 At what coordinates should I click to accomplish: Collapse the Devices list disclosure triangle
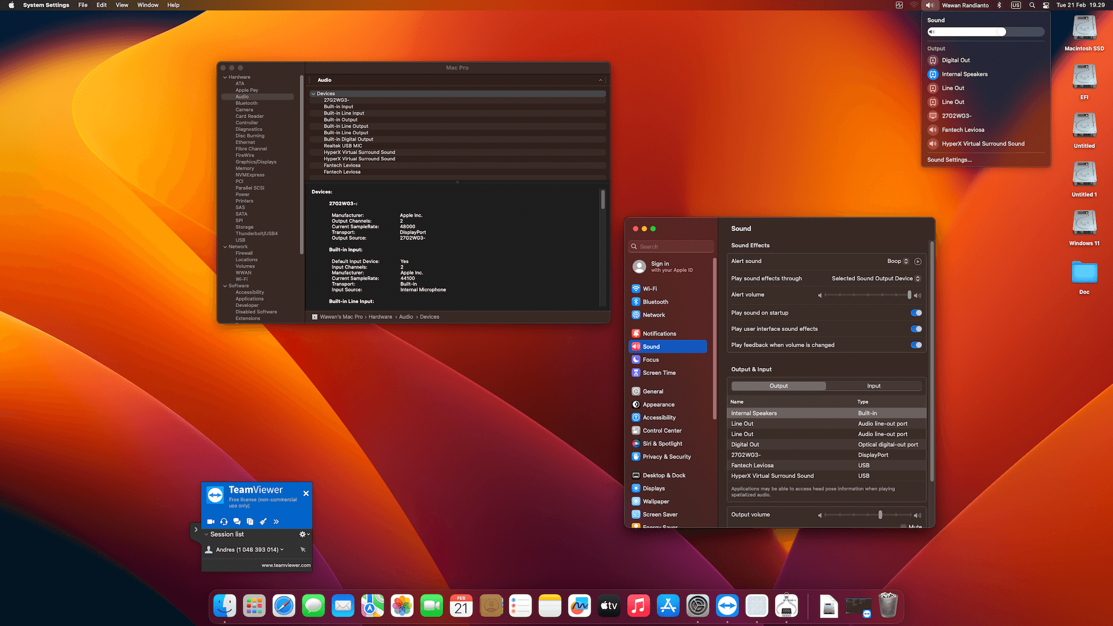click(x=314, y=94)
